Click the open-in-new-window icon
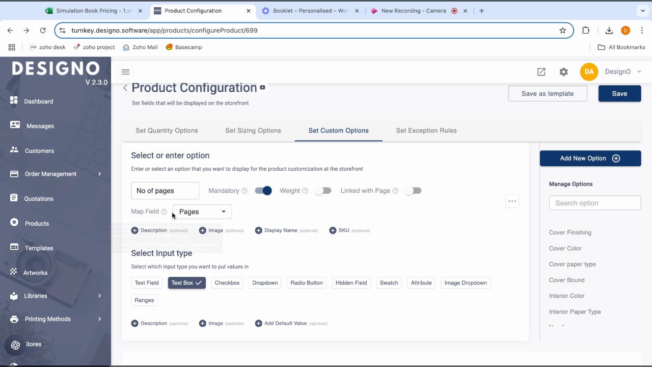The image size is (652, 367). point(541,72)
